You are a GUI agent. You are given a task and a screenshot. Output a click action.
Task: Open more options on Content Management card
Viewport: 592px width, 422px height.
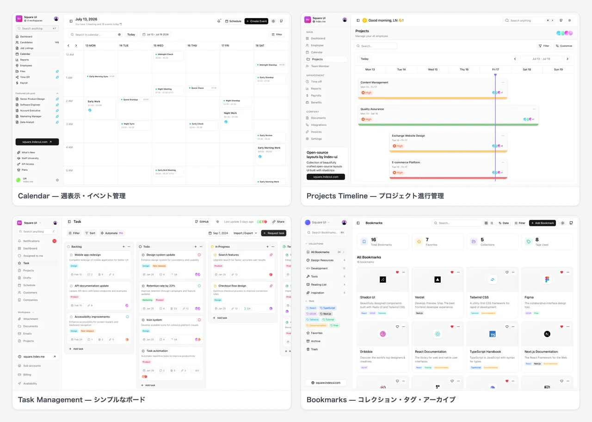tap(503, 82)
